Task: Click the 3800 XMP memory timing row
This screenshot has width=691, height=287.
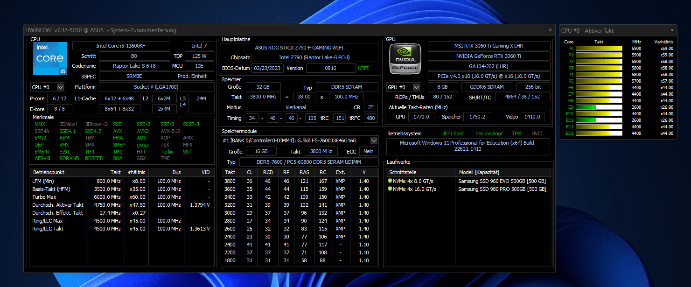Action: point(299,181)
